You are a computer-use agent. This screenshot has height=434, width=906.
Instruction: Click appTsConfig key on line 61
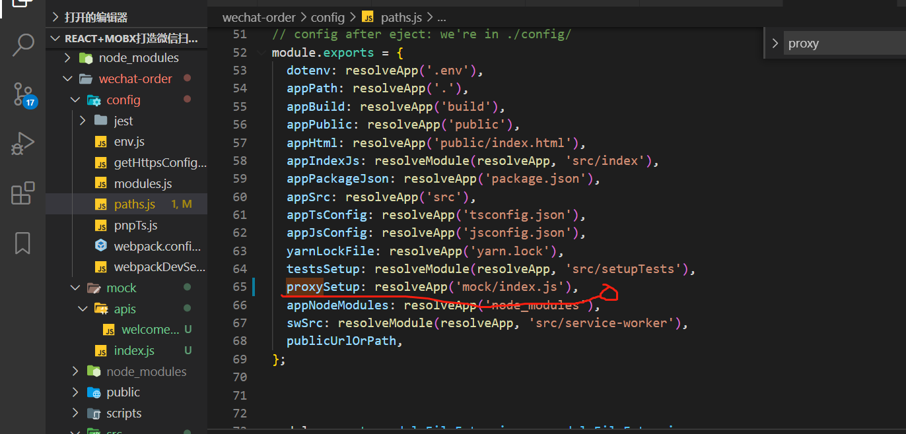(x=327, y=214)
